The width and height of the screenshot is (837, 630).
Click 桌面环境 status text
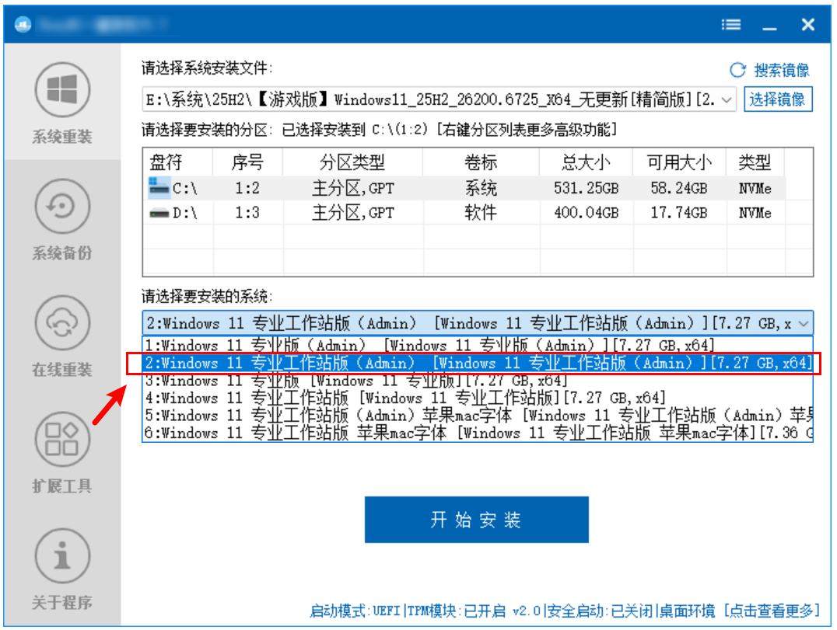688,611
